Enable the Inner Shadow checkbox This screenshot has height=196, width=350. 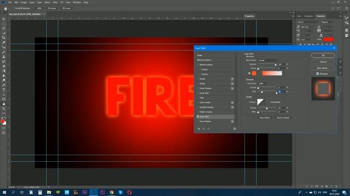198,88
